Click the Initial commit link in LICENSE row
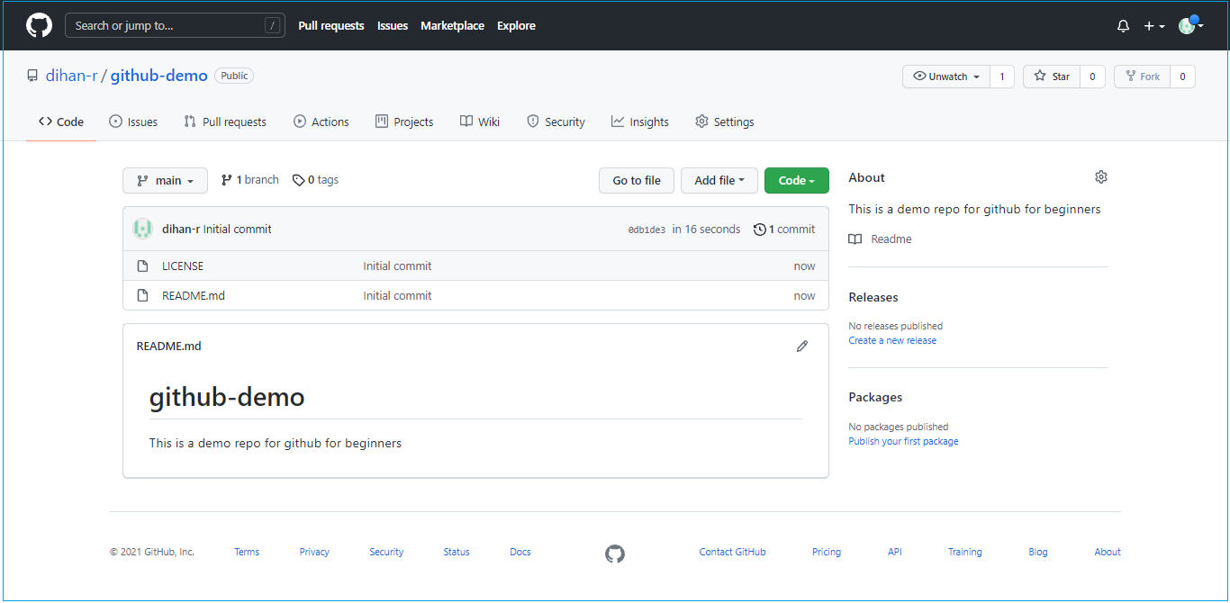This screenshot has width=1230, height=603. tap(397, 266)
